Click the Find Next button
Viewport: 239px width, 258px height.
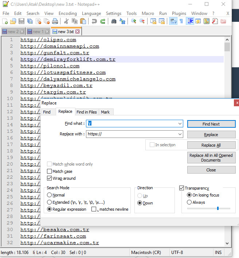click(x=211, y=124)
